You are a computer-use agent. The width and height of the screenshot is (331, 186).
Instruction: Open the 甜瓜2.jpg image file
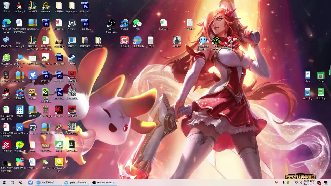pyautogui.click(x=321, y=92)
